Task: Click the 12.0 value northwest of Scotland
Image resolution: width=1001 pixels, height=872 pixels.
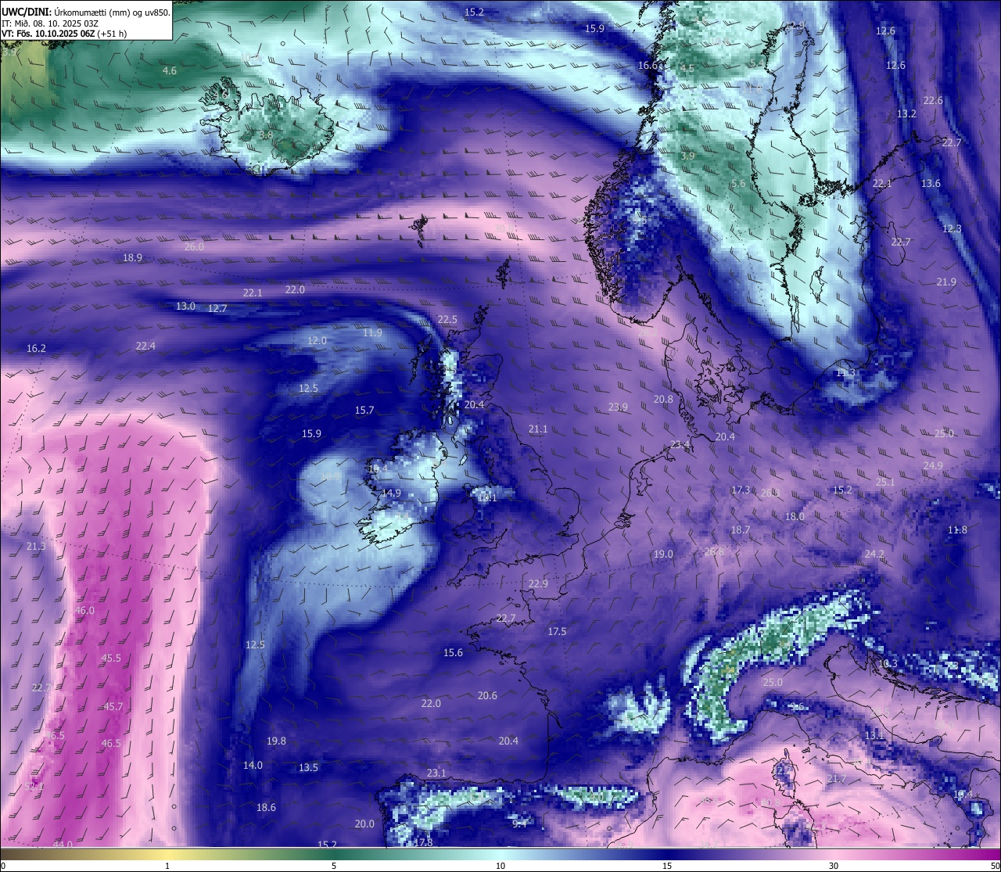Action: point(317,340)
